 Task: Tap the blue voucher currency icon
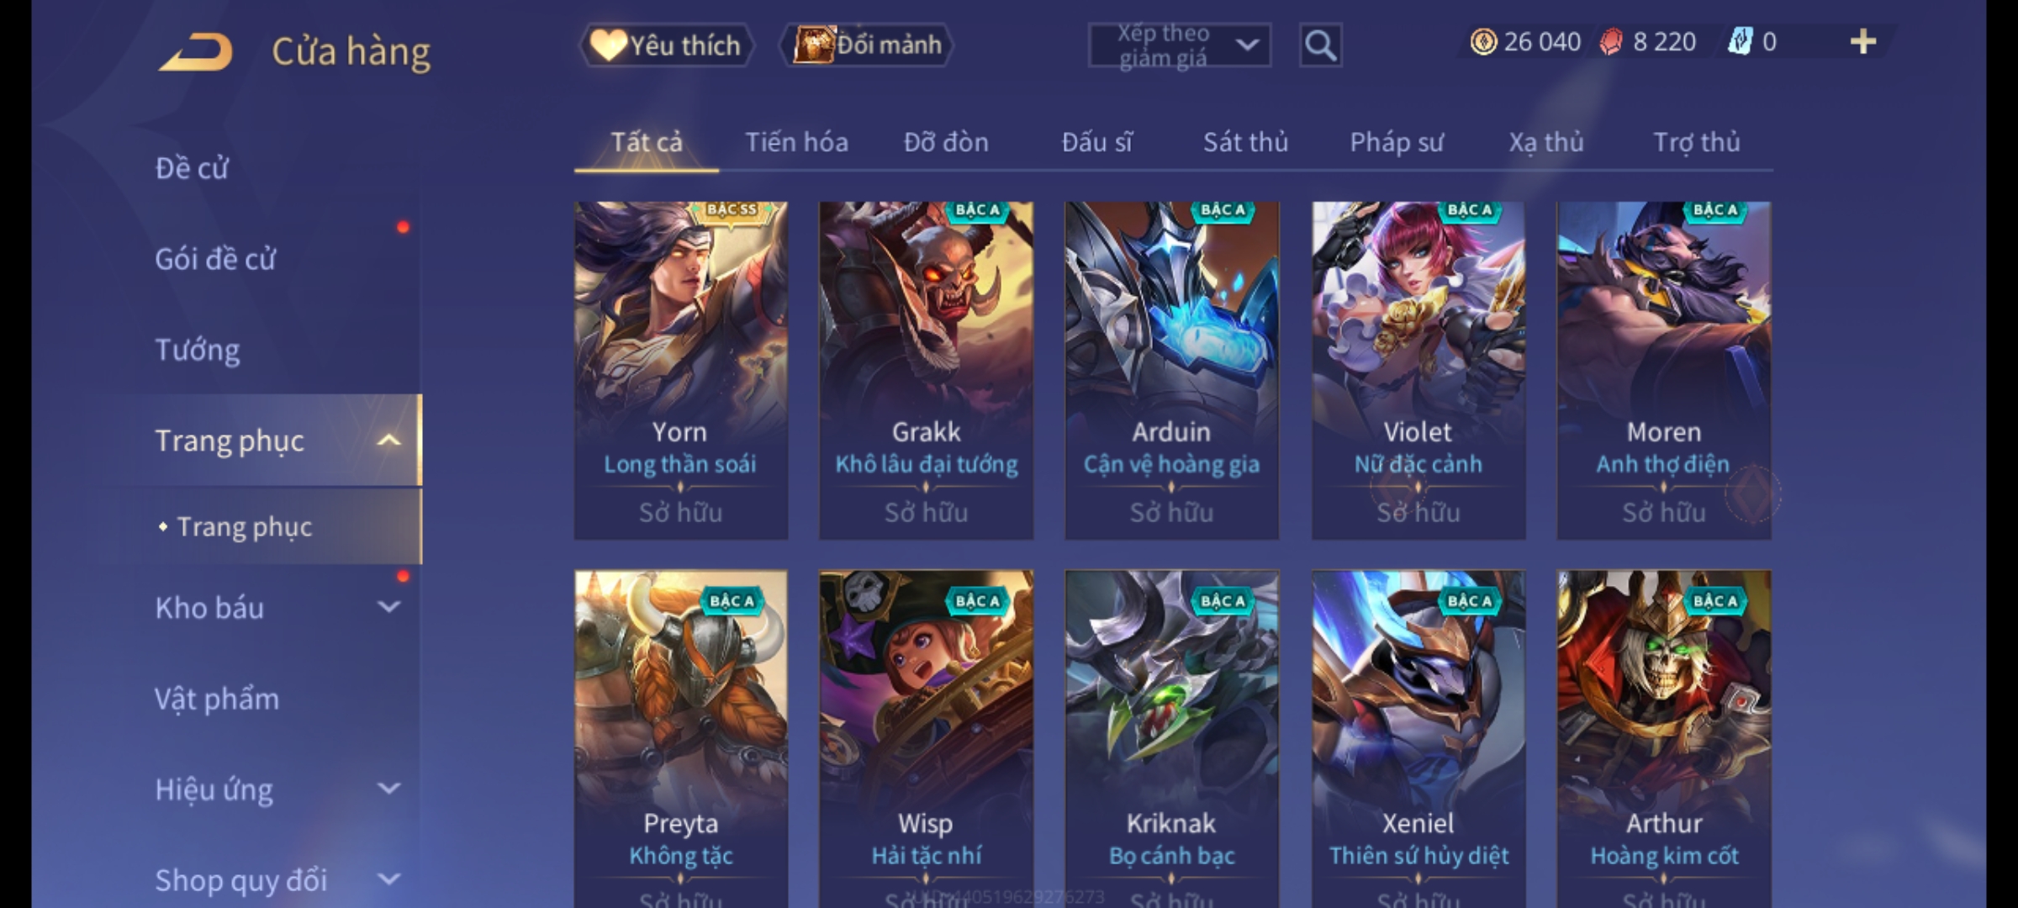pos(1740,41)
